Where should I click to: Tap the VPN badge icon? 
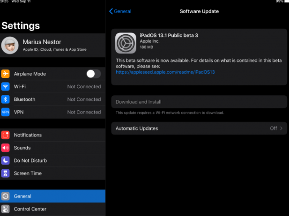coord(5,112)
